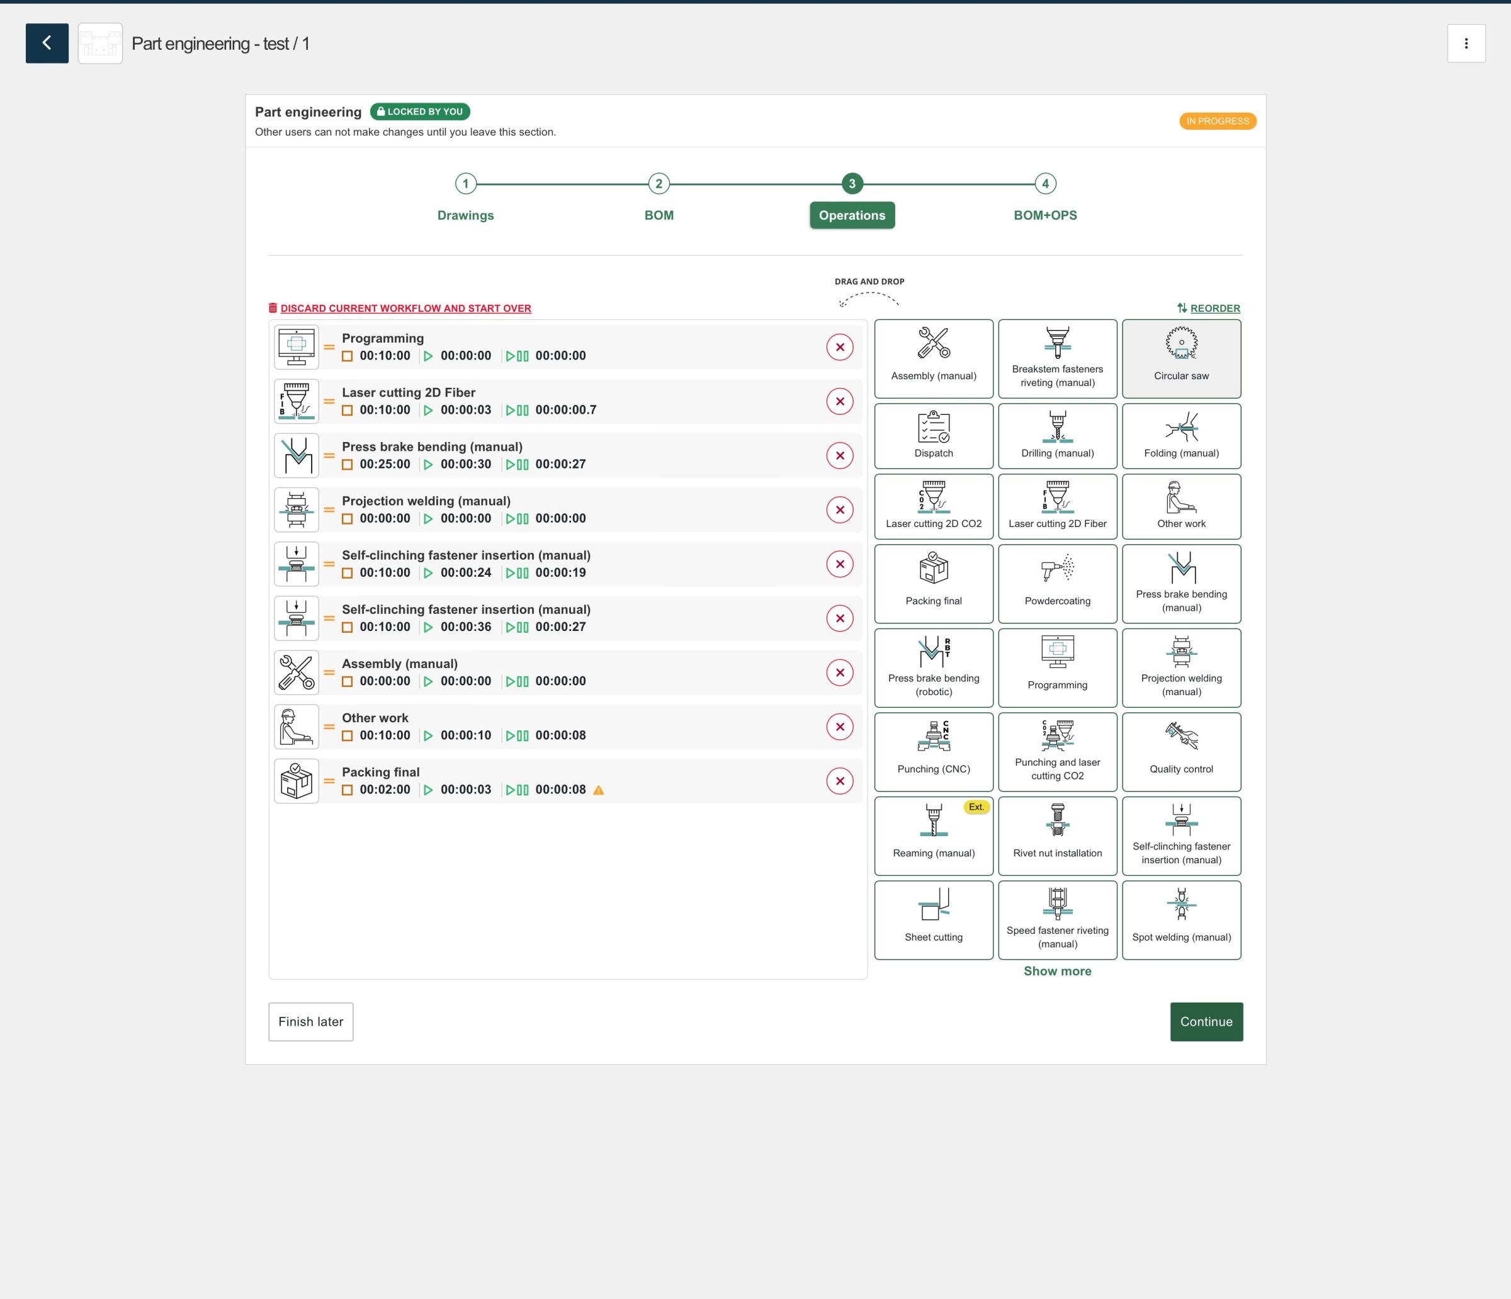Screen dimensions: 1511x1299
Task: Click the Laser cutting 2D Fiber row thumbnail
Action: 296,401
